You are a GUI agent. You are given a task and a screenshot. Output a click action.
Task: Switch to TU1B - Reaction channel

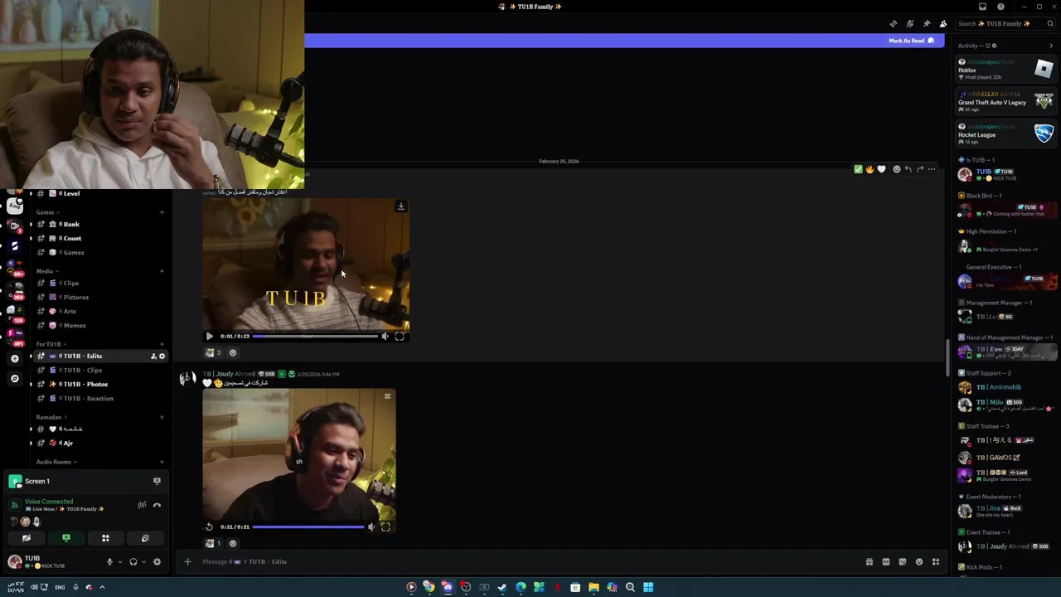tap(101, 399)
